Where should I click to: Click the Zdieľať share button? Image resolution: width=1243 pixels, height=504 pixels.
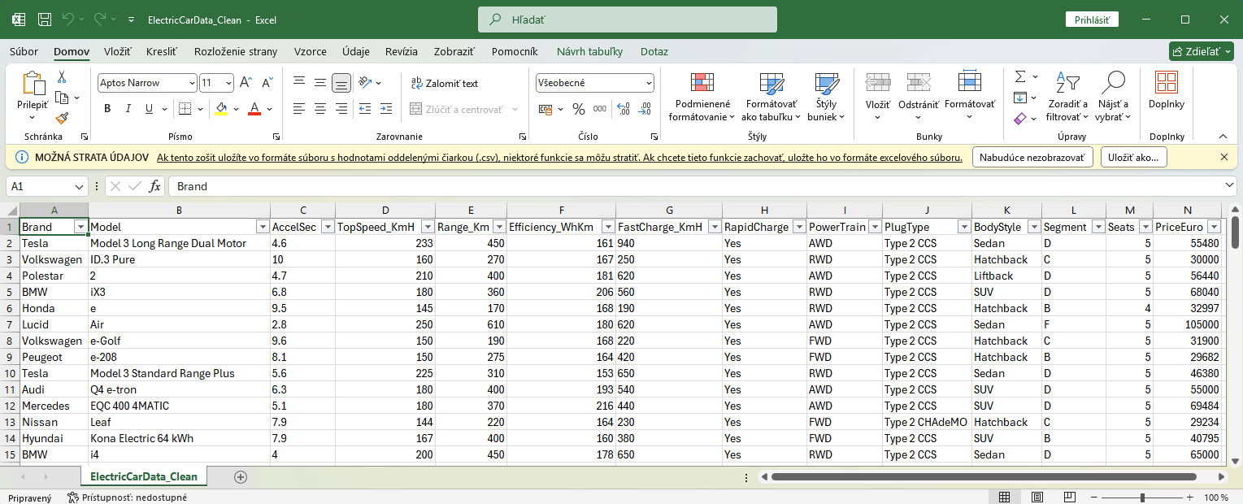pos(1201,51)
